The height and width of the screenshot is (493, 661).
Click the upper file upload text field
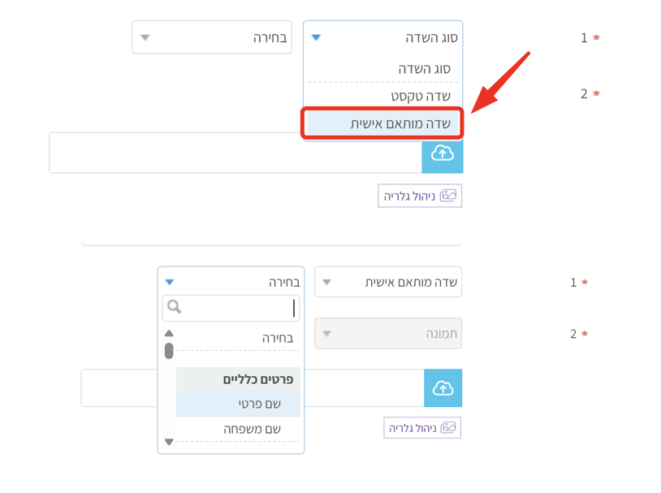(x=235, y=153)
